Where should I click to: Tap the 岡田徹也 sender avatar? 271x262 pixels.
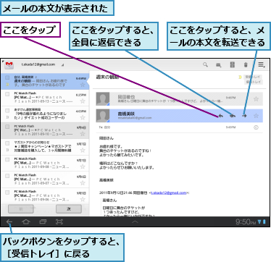pos(103,99)
